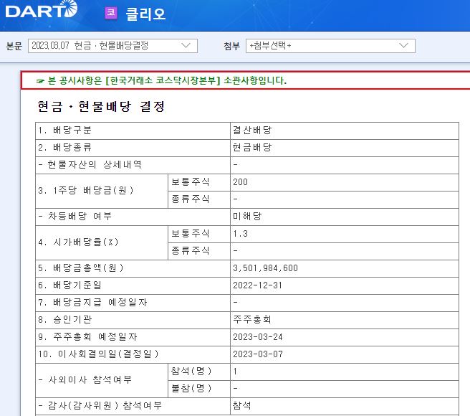This screenshot has width=470, height=416.
Task: Open the 첨부 attachment selection dropdown
Action: (330, 46)
